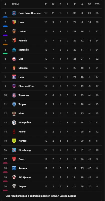Select the Clermont Foot team name

click(x=26, y=86)
